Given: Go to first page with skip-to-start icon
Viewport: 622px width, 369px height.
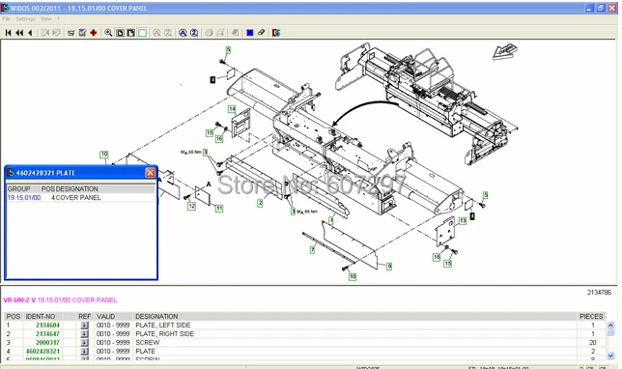Looking at the screenshot, I should [x=8, y=33].
